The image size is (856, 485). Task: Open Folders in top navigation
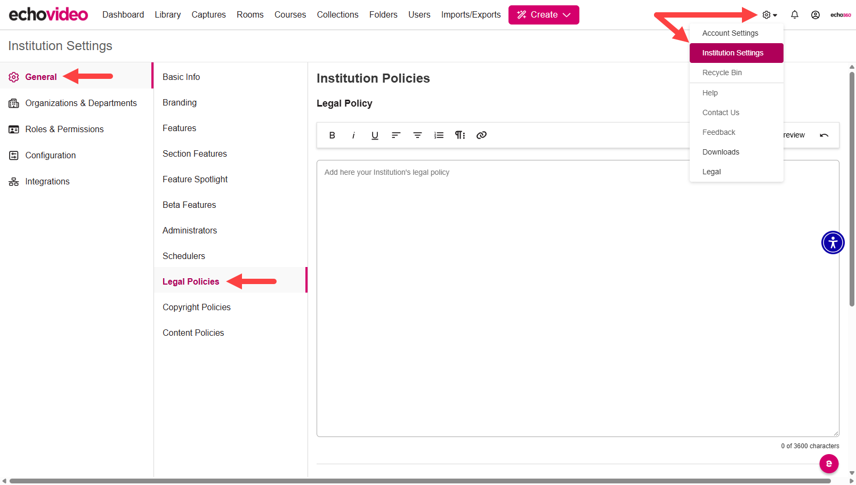(x=383, y=15)
